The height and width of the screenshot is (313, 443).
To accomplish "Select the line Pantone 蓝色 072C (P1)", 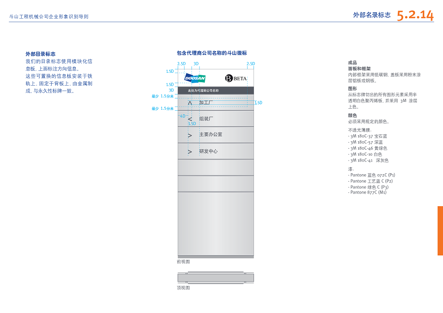I will coord(372,175).
